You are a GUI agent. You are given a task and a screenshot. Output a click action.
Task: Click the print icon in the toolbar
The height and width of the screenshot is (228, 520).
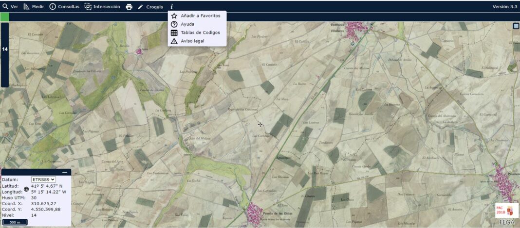click(x=129, y=7)
